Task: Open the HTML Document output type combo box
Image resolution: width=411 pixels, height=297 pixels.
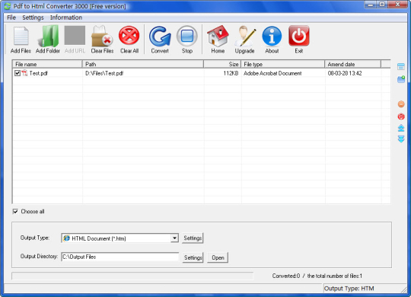Action: click(x=119, y=238)
